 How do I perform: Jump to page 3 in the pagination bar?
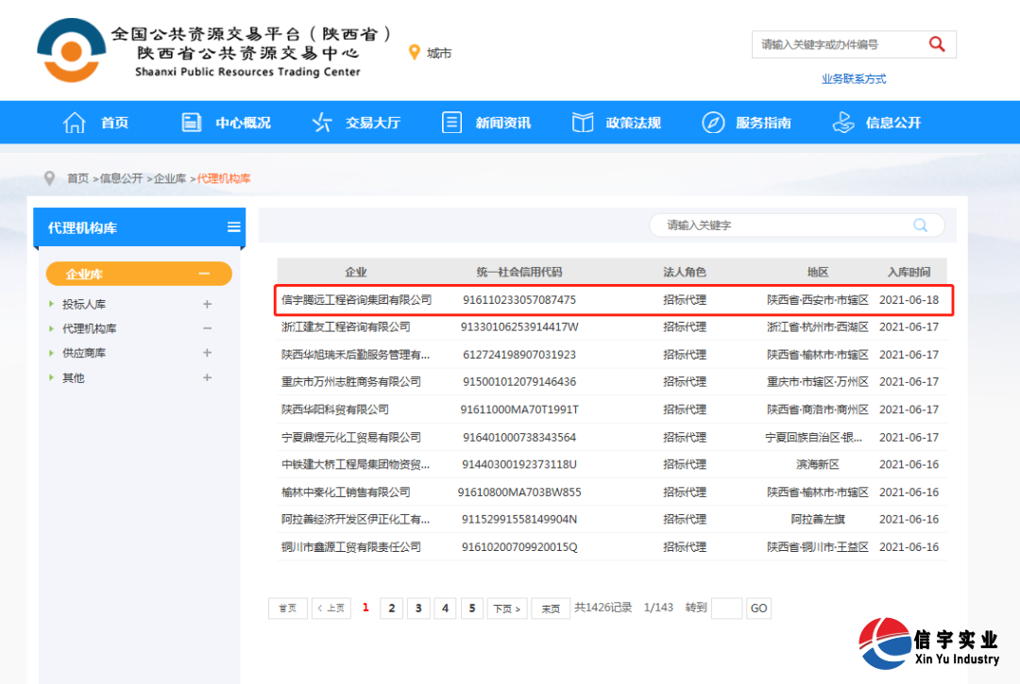[x=417, y=609]
